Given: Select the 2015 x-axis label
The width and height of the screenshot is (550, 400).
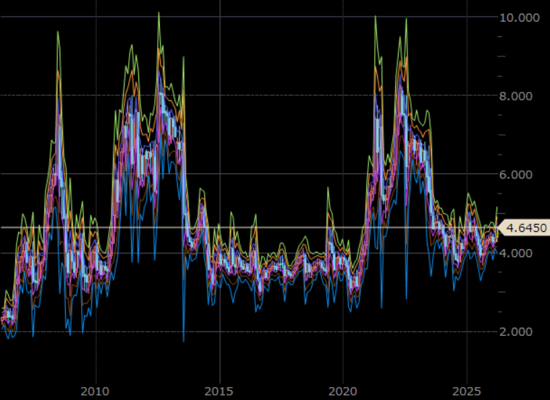Looking at the screenshot, I should 220,391.
